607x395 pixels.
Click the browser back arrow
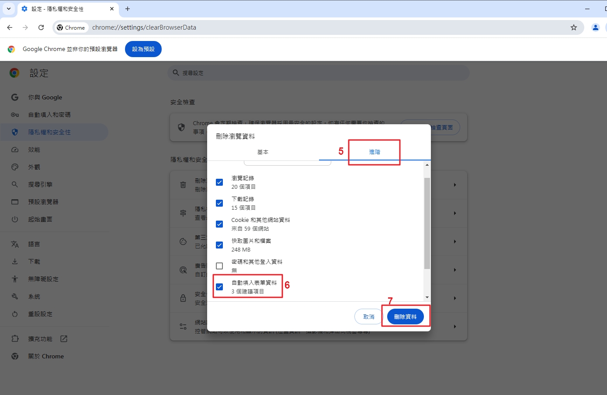tap(10, 27)
